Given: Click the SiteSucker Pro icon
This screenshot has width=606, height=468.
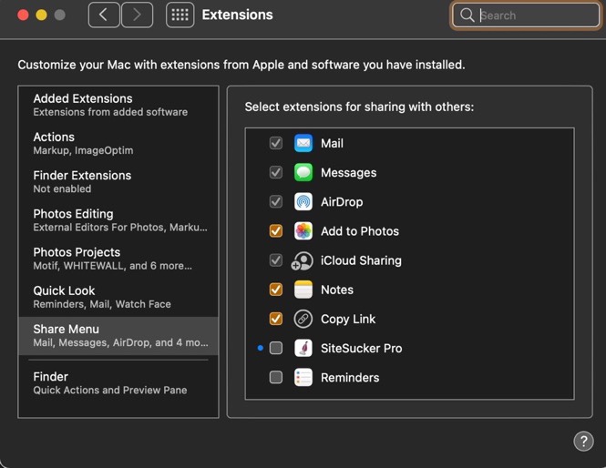Looking at the screenshot, I should coord(303,348).
